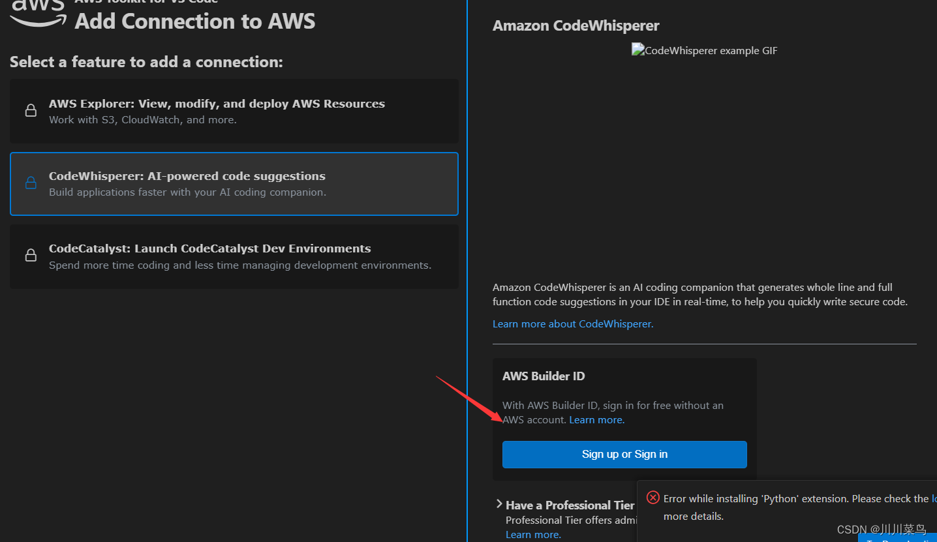Click 'Work with S3, CloudWatch, and more' text
Image resolution: width=937 pixels, height=542 pixels.
[143, 120]
